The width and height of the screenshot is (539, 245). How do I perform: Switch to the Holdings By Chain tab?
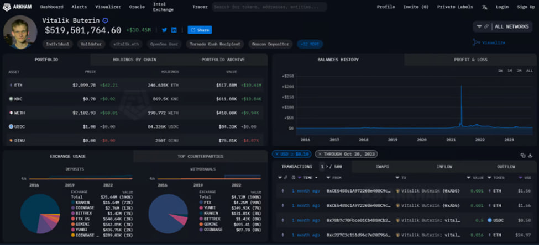134,60
